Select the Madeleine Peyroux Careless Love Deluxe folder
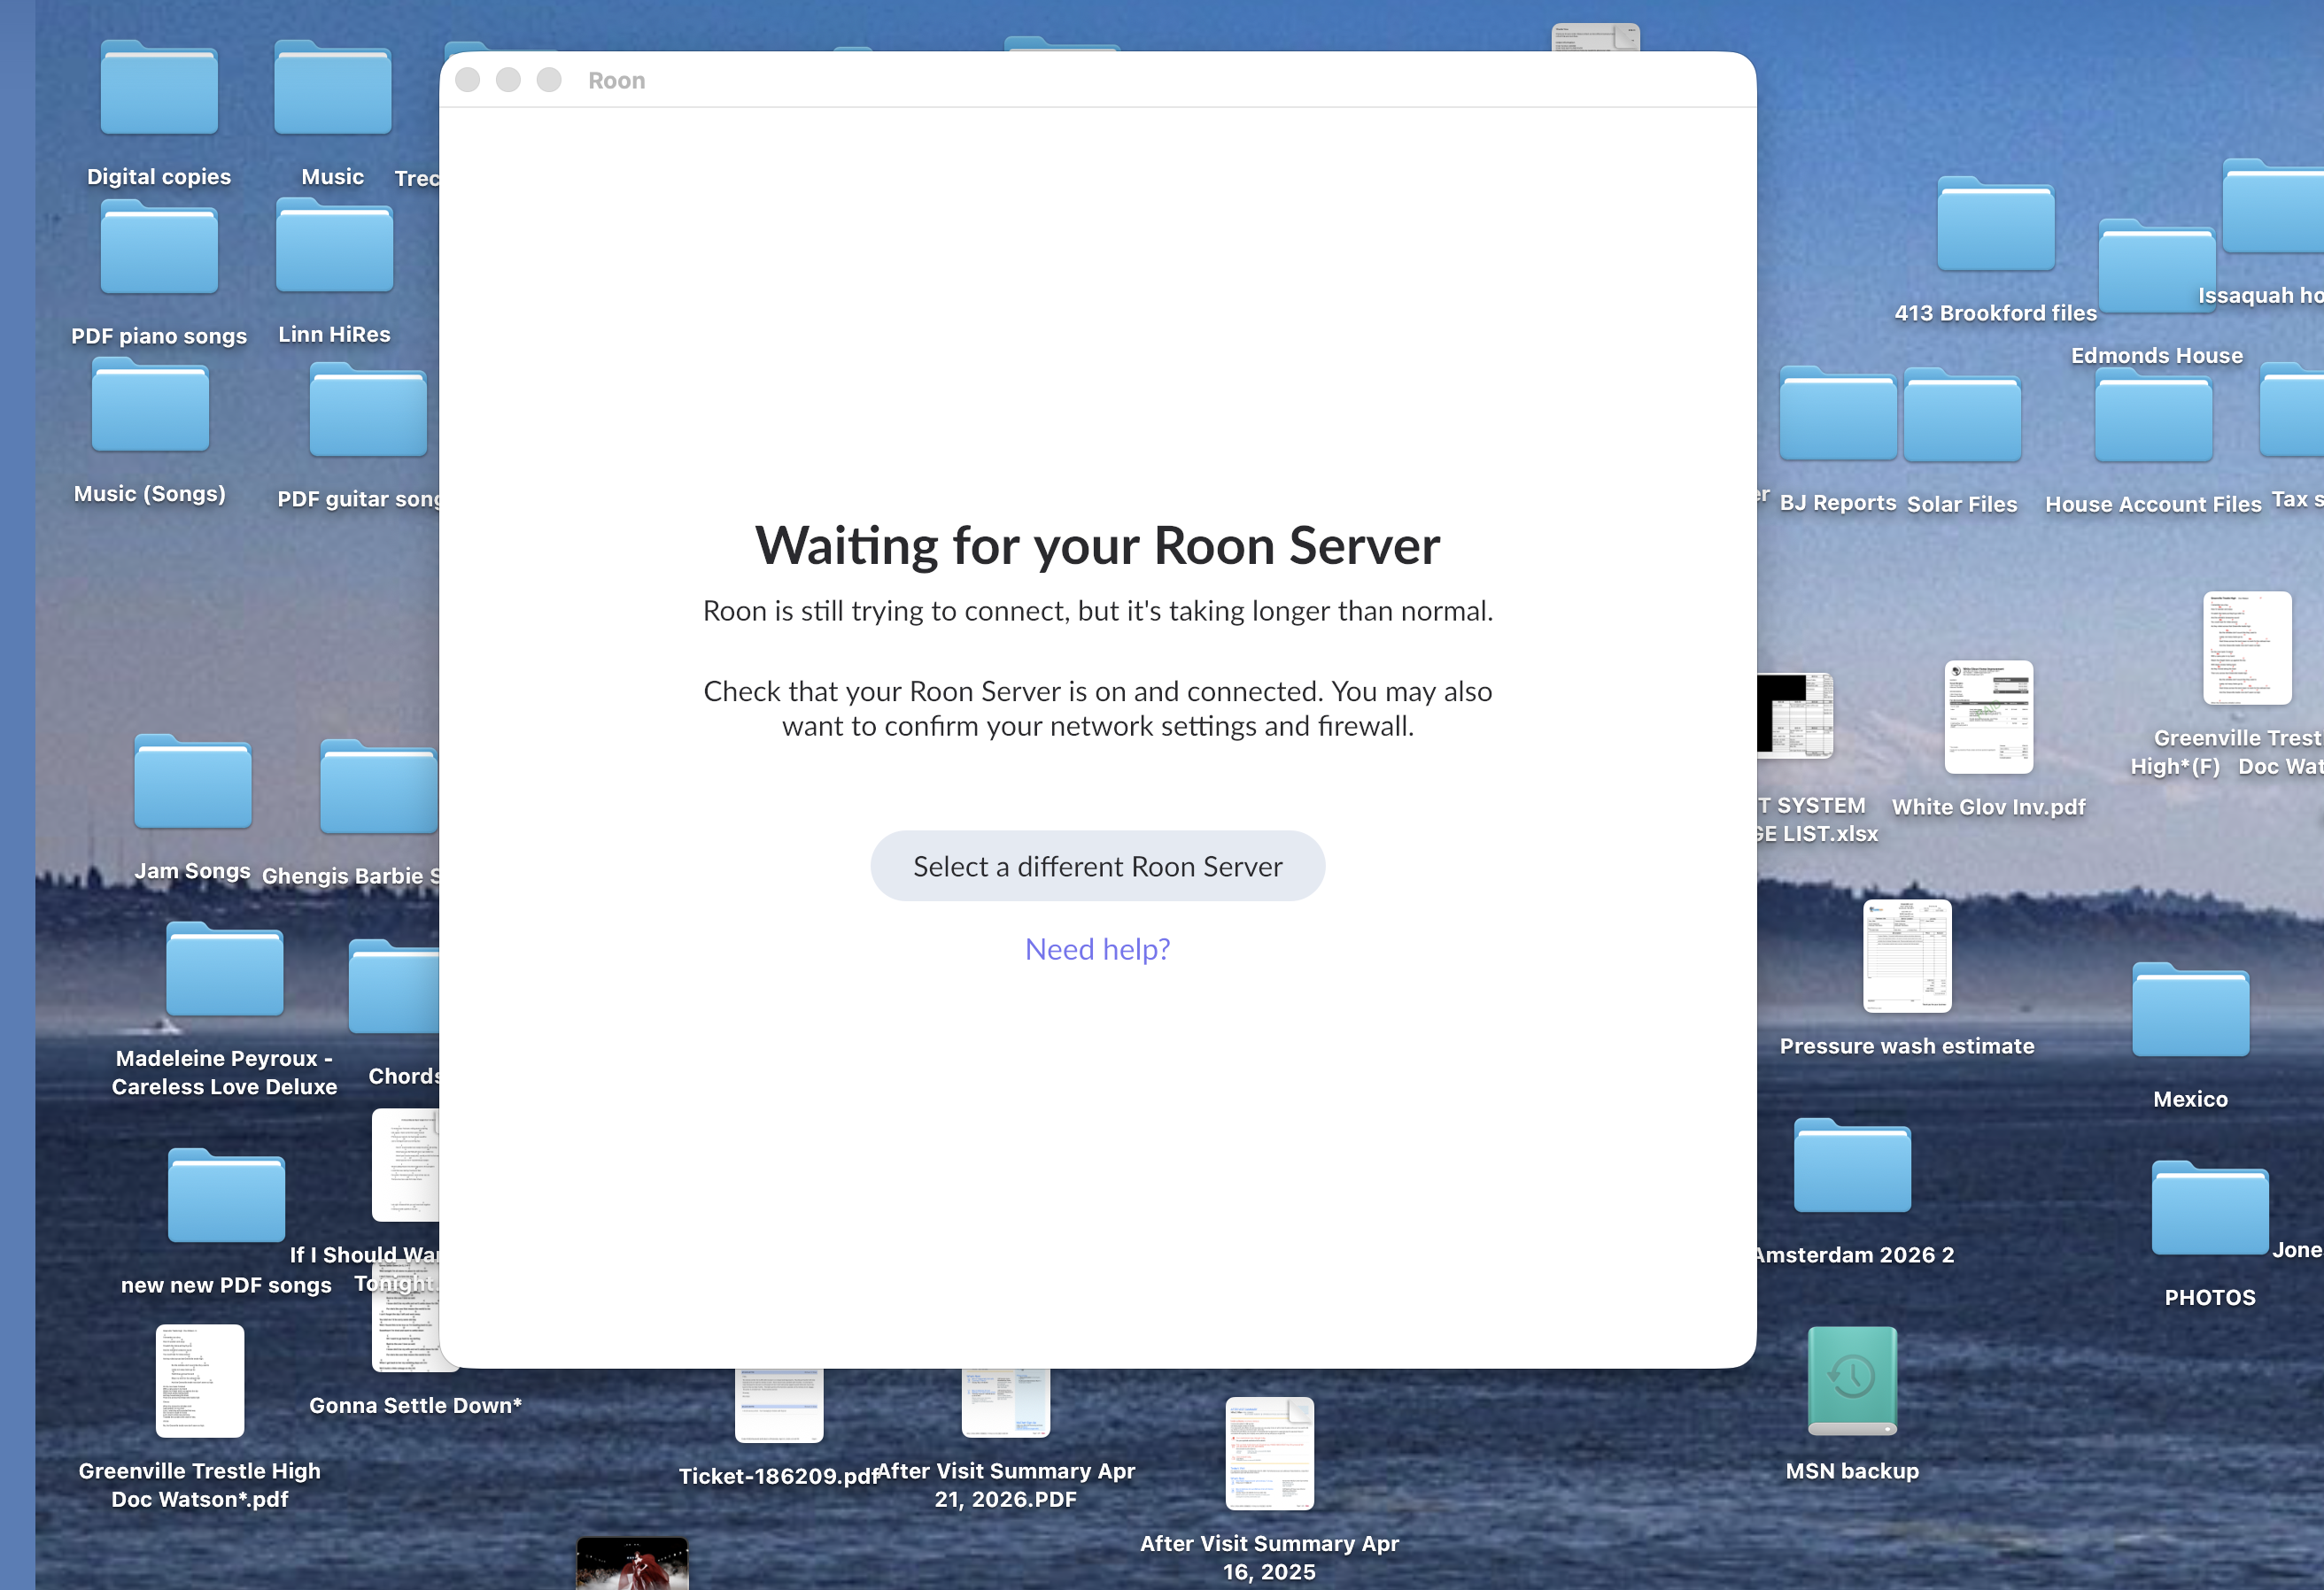2324x1590 pixels. coord(225,970)
